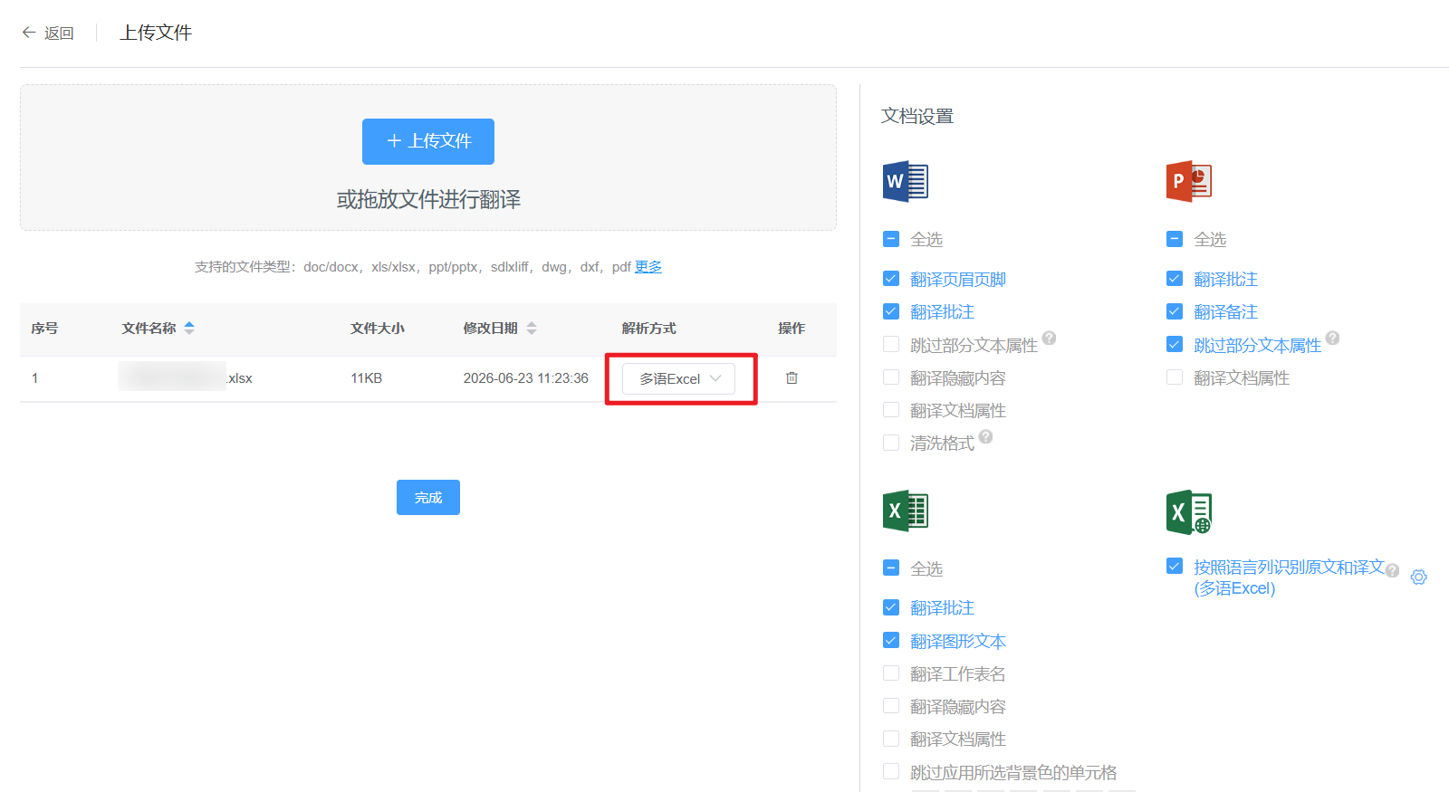Click 返回 to go back
Viewport: 1449px width, 792px height.
tap(59, 33)
